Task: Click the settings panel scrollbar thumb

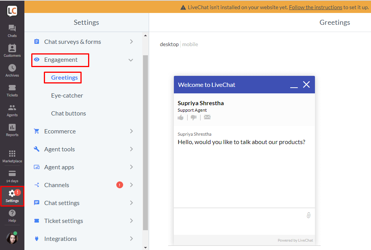Action: 145,143
